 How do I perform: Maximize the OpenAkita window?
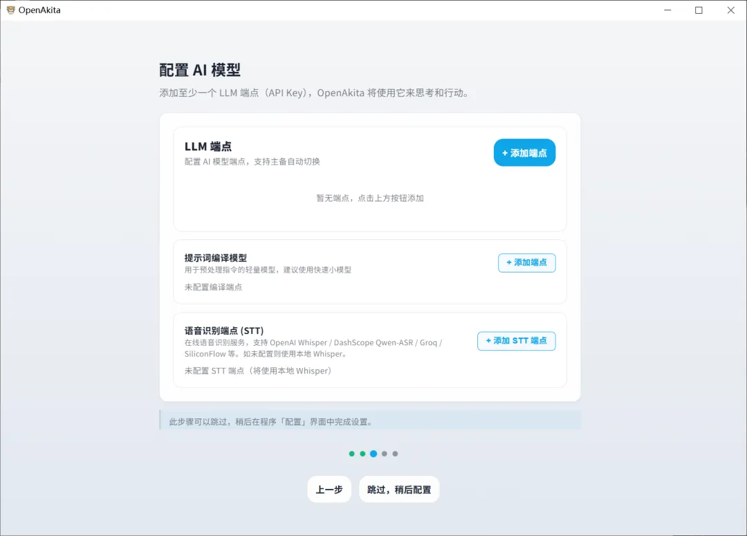tap(699, 10)
